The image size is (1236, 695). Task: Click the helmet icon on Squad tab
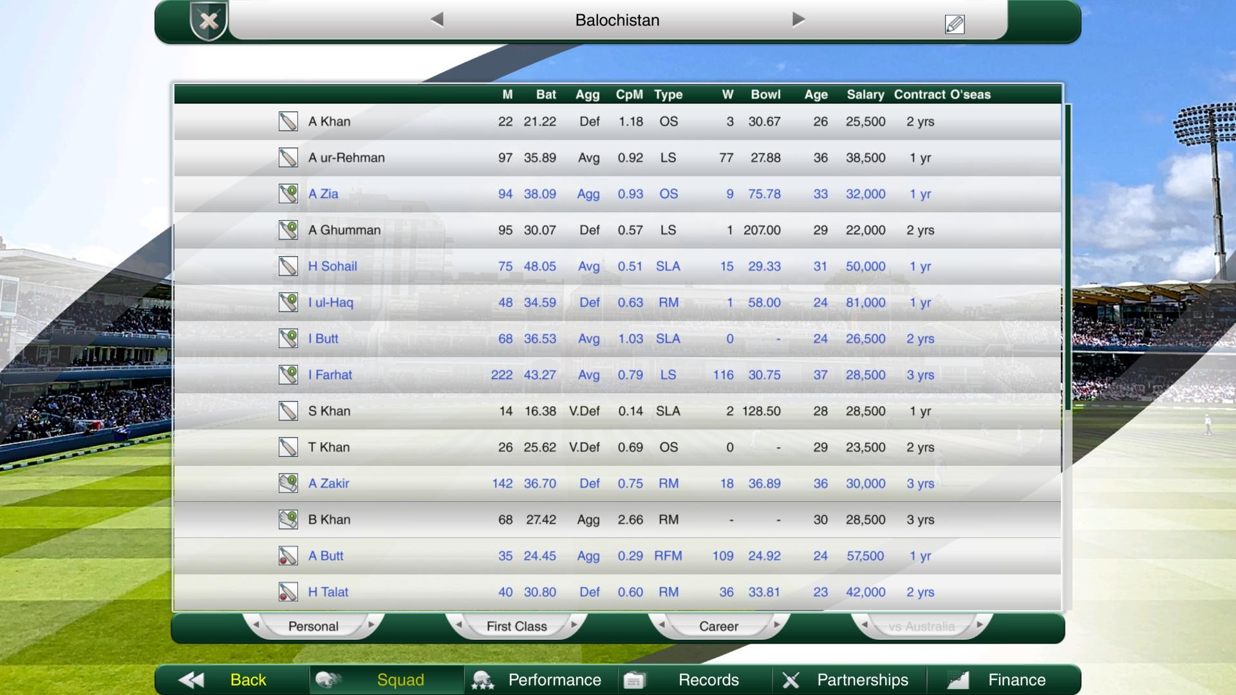click(328, 680)
